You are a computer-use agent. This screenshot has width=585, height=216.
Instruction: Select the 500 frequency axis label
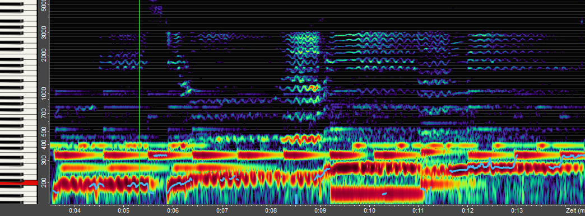[44, 132]
